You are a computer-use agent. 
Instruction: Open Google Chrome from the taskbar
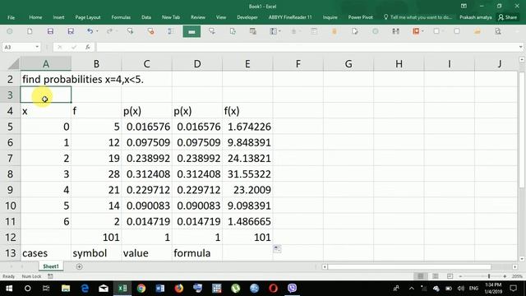coord(141,288)
